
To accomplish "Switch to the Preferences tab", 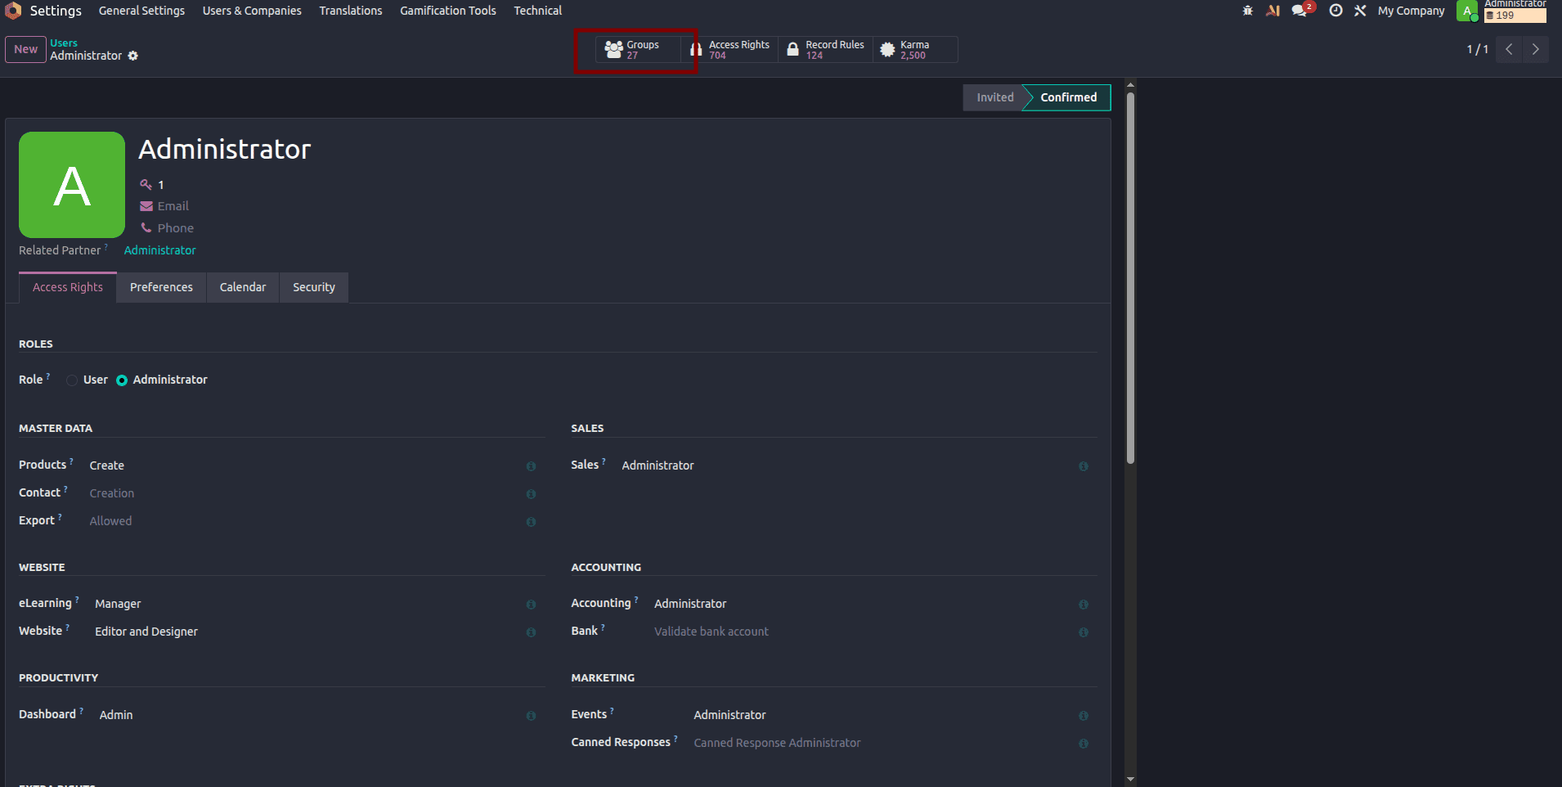I will 161,287.
